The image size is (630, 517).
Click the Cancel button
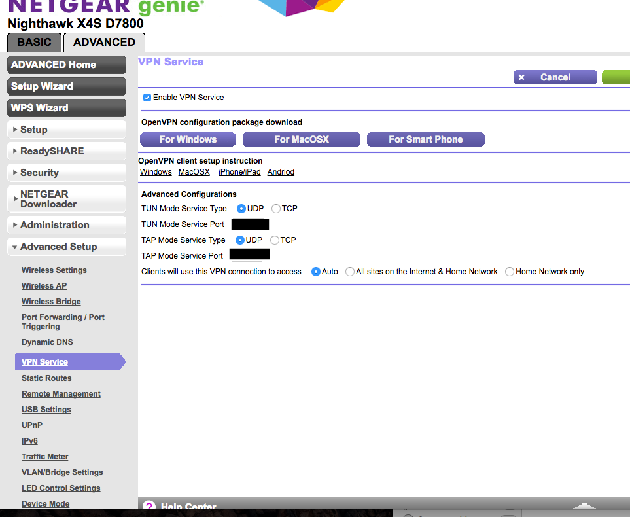(555, 77)
